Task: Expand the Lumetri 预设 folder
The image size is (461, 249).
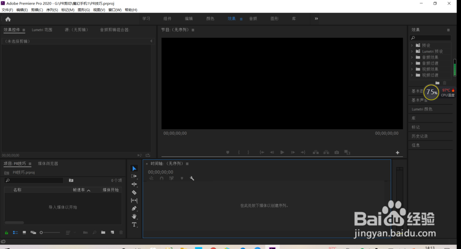Action: [x=412, y=52]
